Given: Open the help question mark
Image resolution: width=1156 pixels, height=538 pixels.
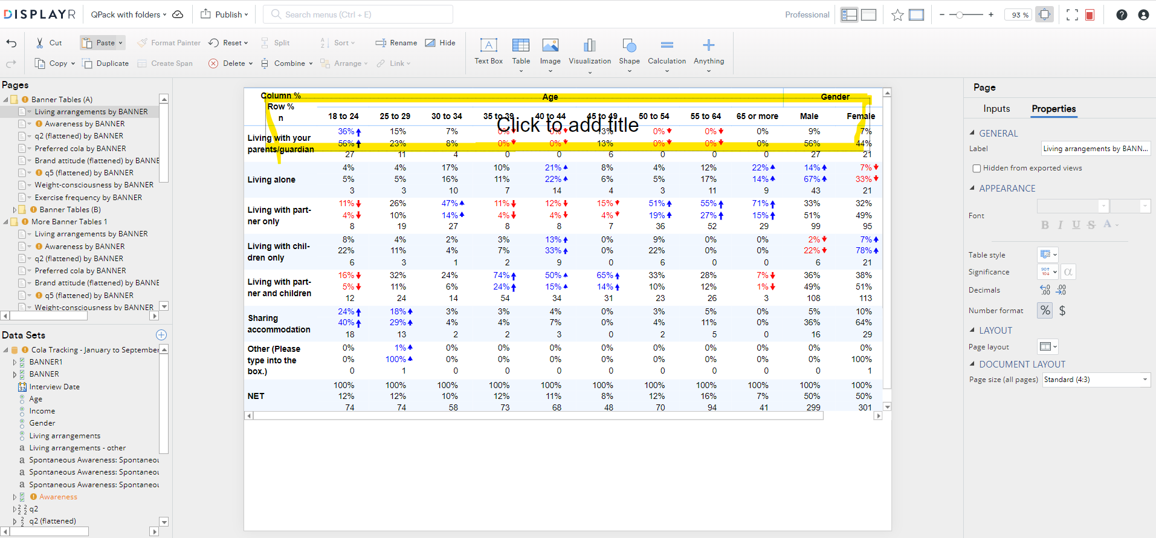Looking at the screenshot, I should (1122, 15).
